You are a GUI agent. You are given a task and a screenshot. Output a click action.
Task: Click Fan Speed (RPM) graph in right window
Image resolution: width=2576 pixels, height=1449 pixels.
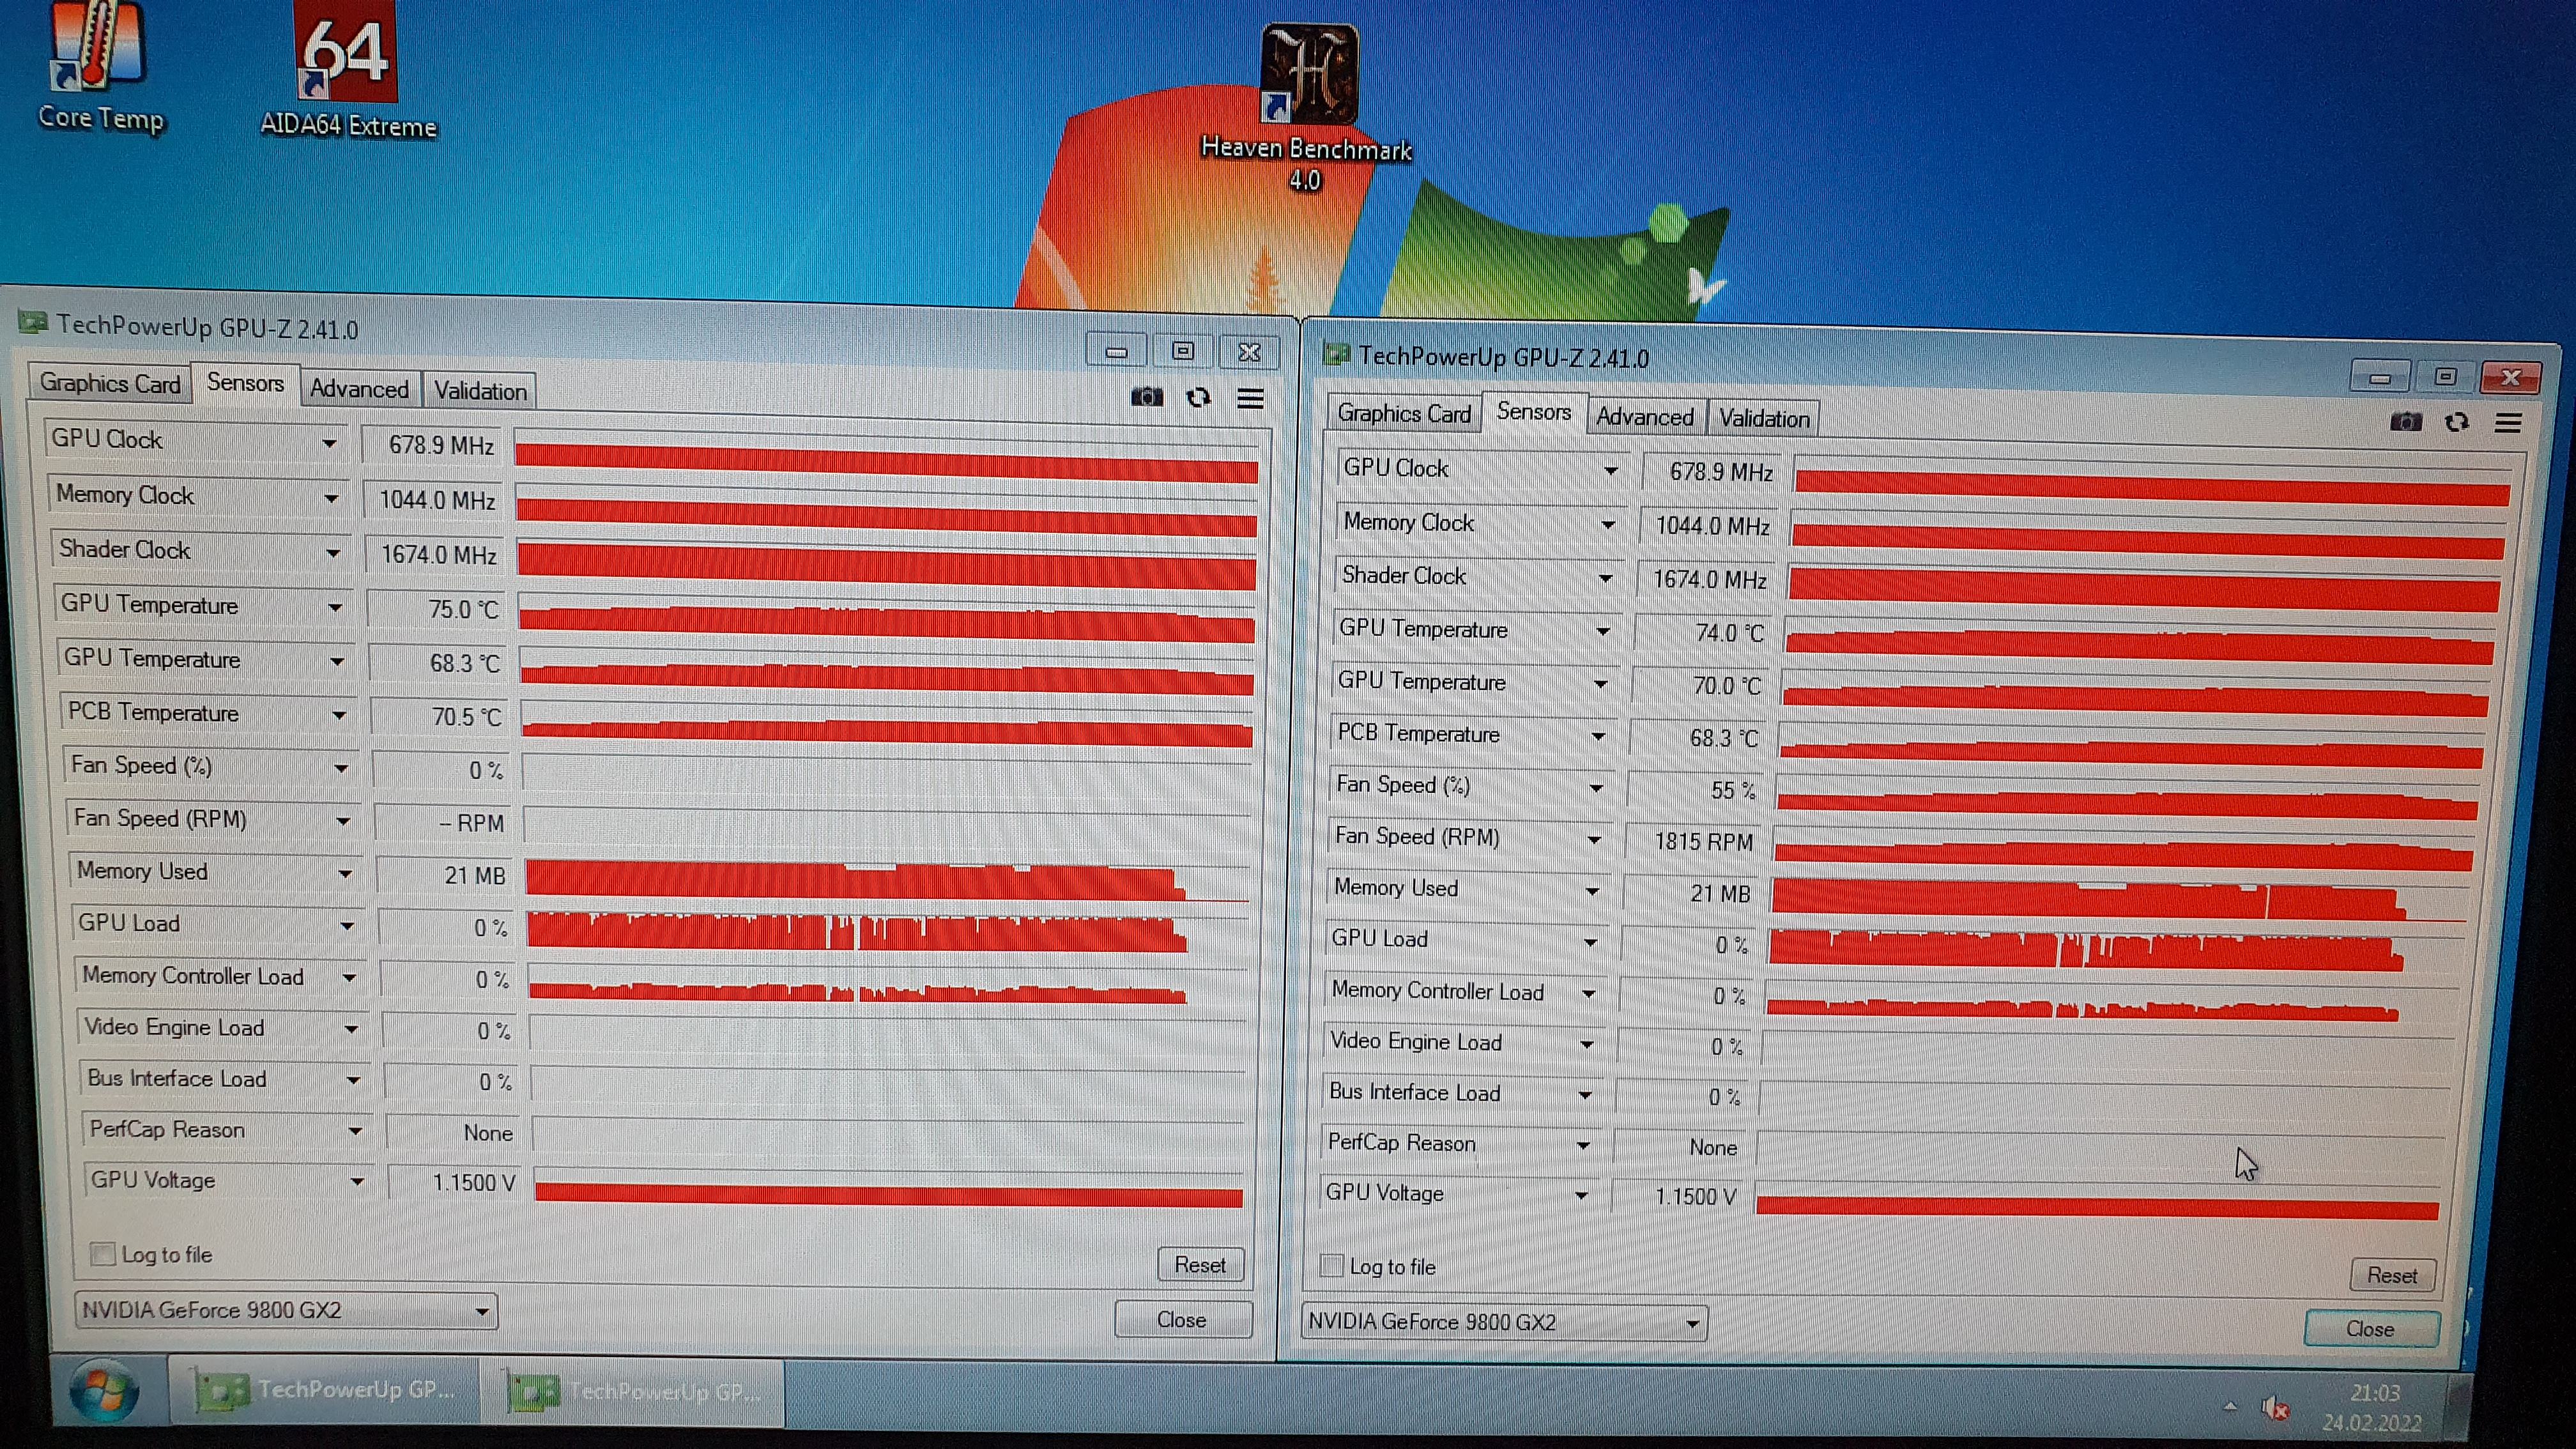pyautogui.click(x=2124, y=850)
